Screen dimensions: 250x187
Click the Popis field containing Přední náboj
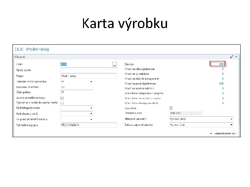[x=89, y=76]
